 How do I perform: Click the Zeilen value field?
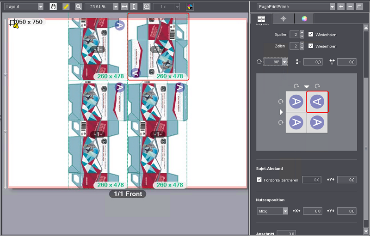coord(295,46)
